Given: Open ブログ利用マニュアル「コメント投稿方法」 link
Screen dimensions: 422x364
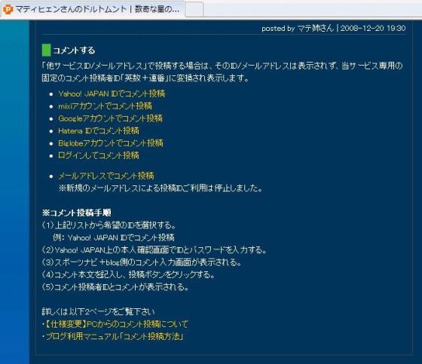Looking at the screenshot, I should click(115, 337).
